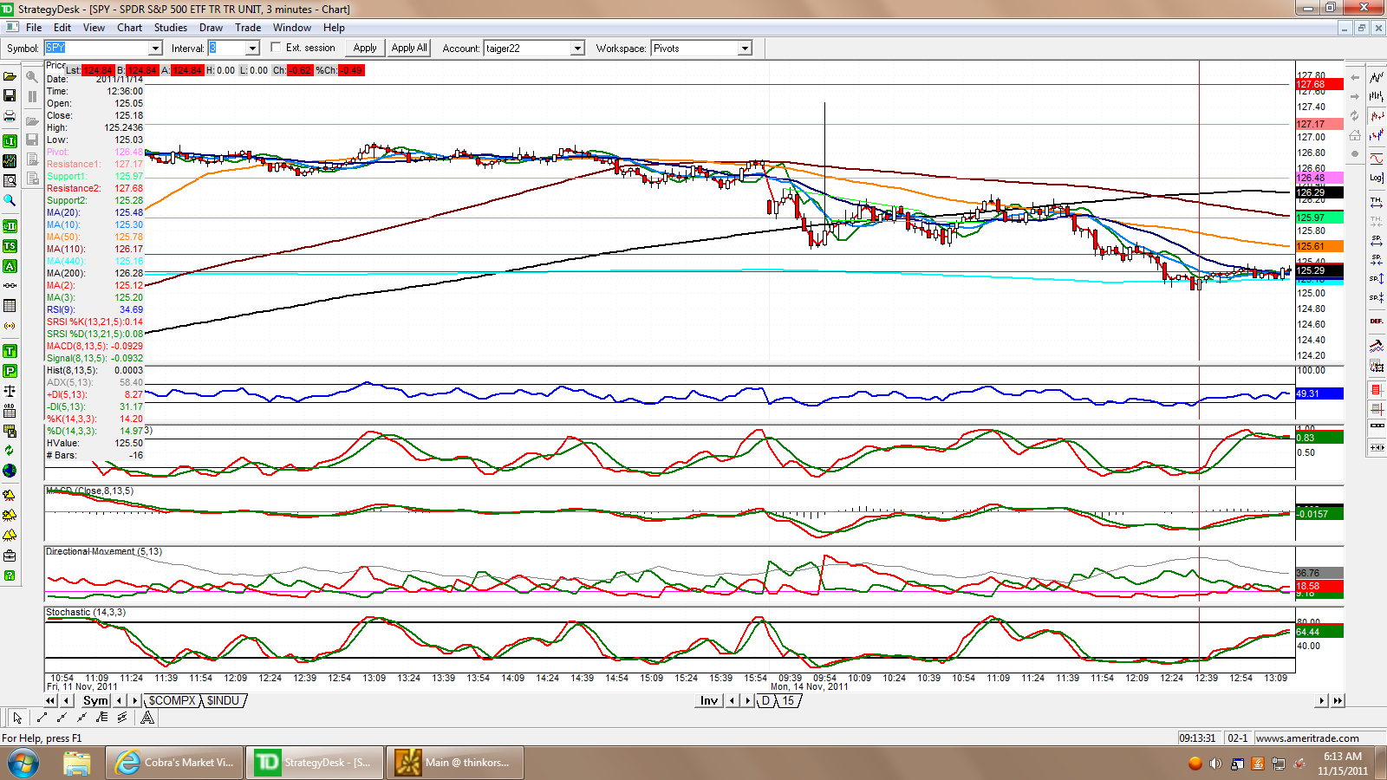Click the back arrow in right panel
Viewport: 1387px width, 780px height.
tap(1354, 77)
